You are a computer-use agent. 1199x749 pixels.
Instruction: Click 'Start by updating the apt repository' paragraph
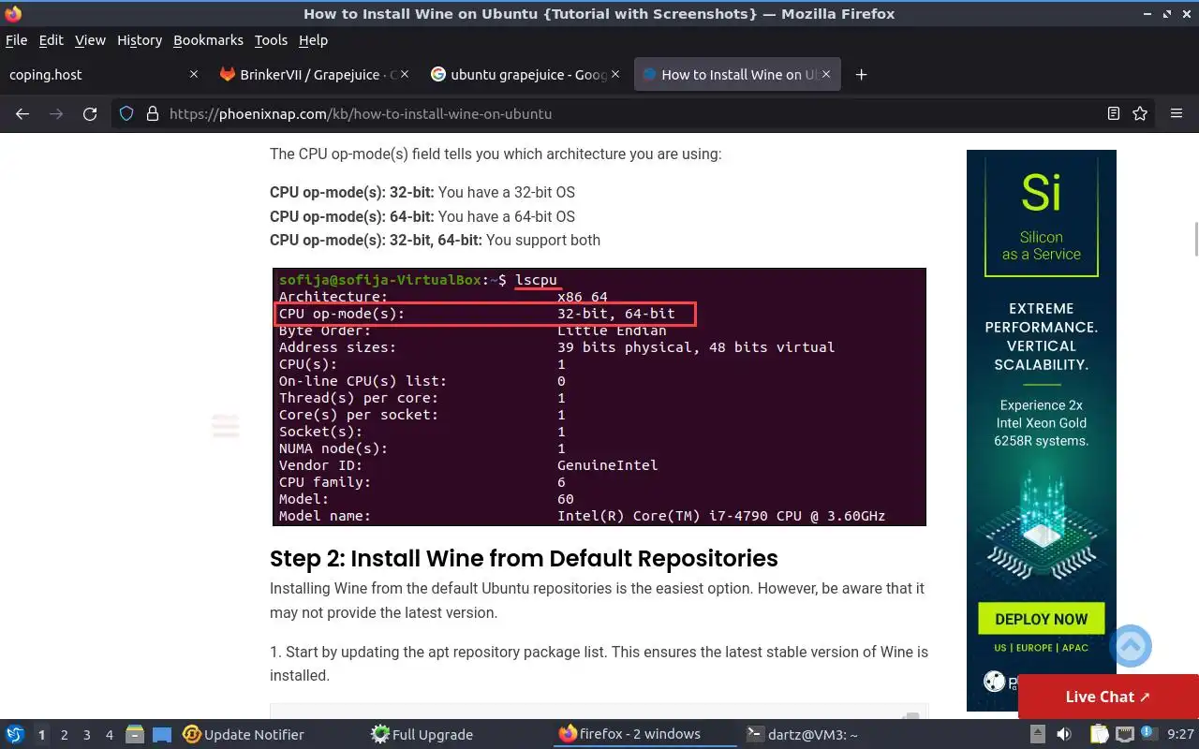(599, 663)
